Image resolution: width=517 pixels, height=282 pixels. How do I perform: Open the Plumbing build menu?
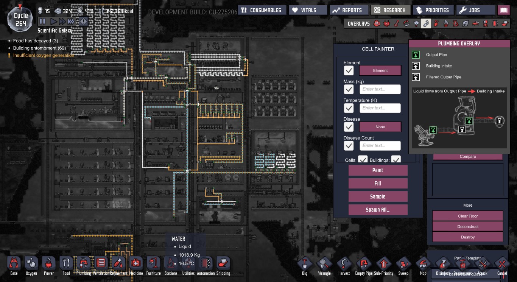84,266
